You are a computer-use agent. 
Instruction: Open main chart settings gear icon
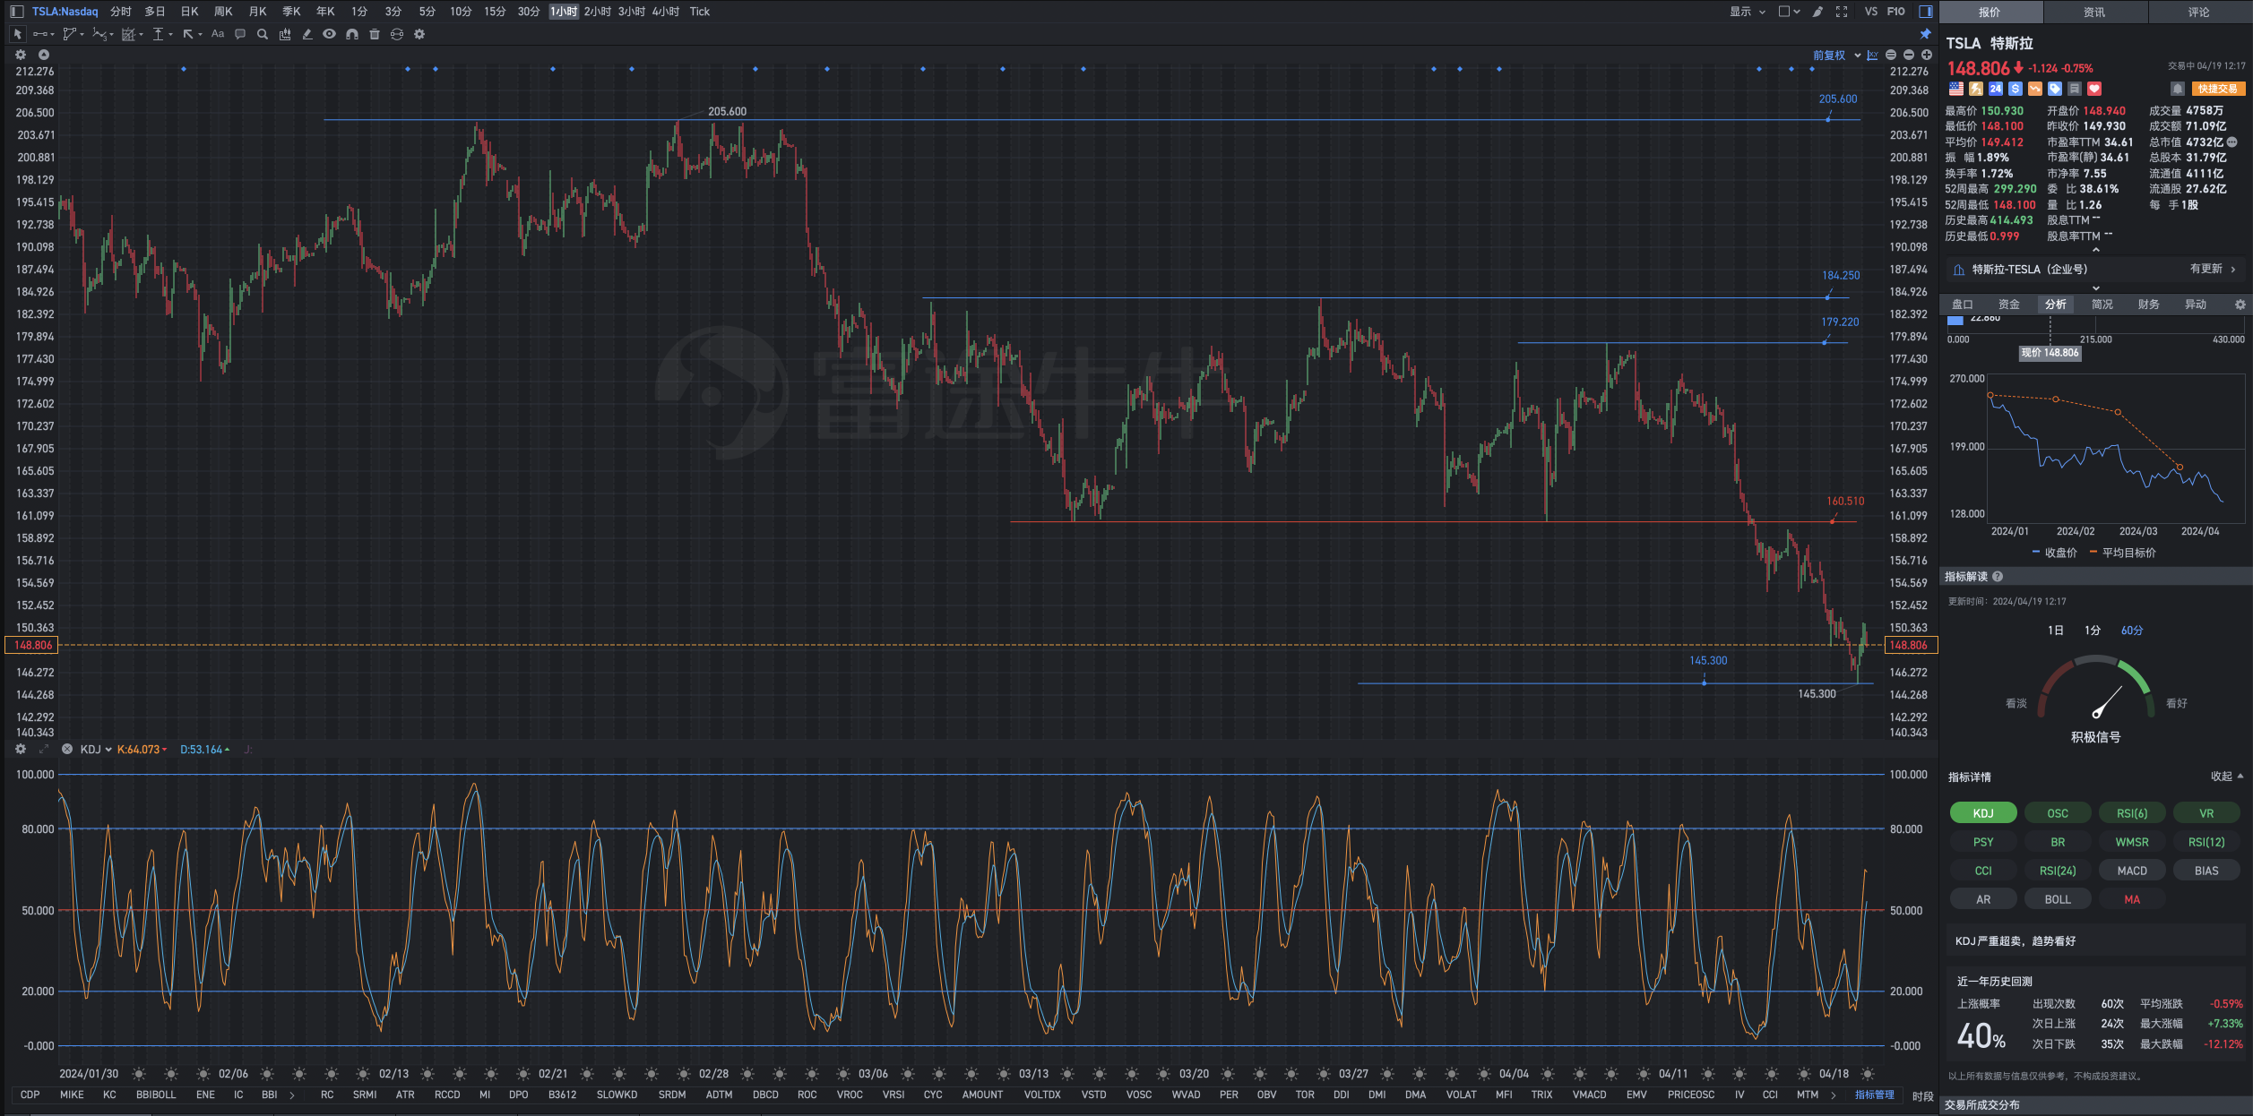point(21,55)
